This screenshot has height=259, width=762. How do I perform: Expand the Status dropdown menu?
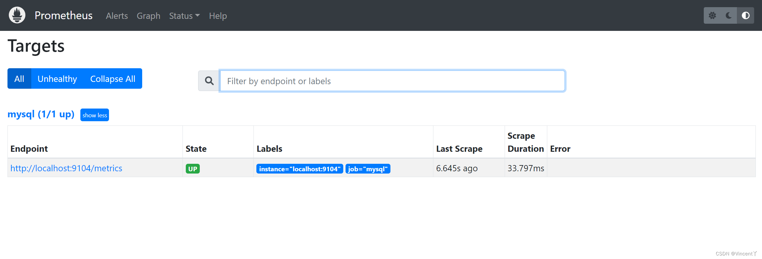point(184,16)
